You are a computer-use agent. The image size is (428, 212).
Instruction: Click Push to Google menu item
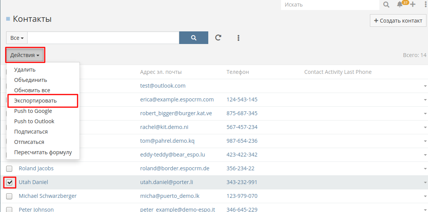(33, 111)
